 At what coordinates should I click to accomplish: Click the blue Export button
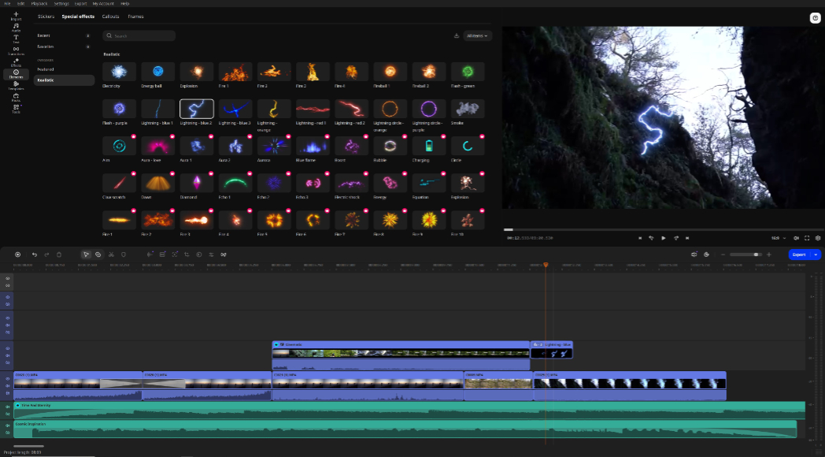tap(800, 255)
